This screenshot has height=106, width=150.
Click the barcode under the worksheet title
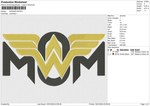tap(13, 8)
